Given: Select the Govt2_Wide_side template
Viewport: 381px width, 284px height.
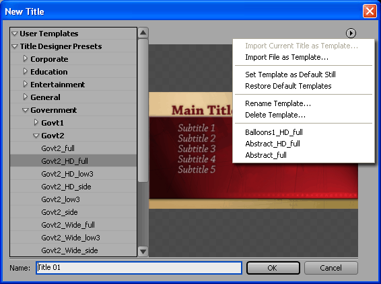Looking at the screenshot, I should (x=73, y=250).
